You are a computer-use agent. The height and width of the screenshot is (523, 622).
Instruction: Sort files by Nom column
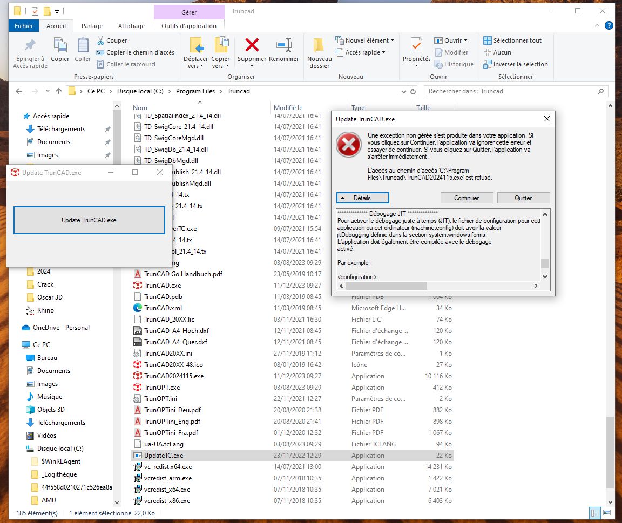(140, 108)
